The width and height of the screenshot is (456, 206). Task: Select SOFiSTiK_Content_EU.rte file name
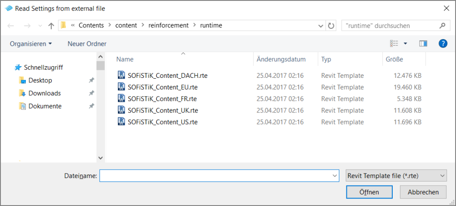[x=163, y=87]
